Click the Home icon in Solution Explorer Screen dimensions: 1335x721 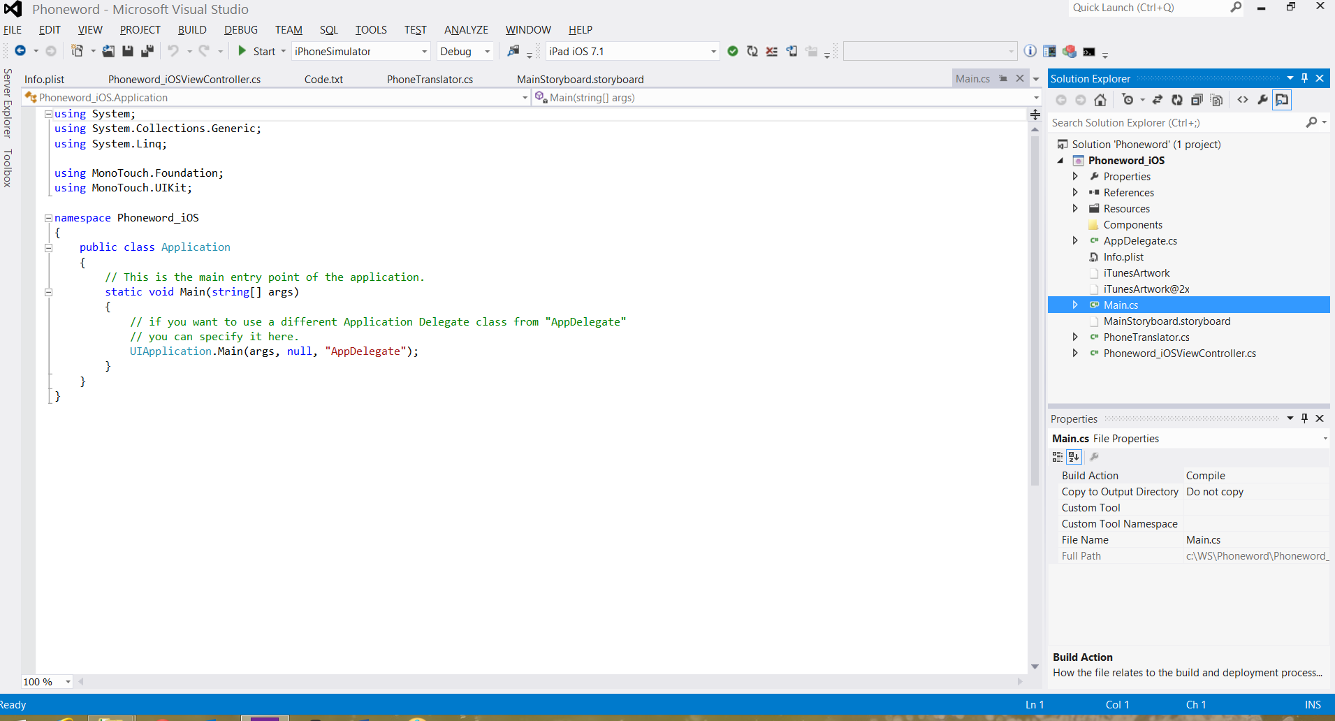coord(1100,100)
